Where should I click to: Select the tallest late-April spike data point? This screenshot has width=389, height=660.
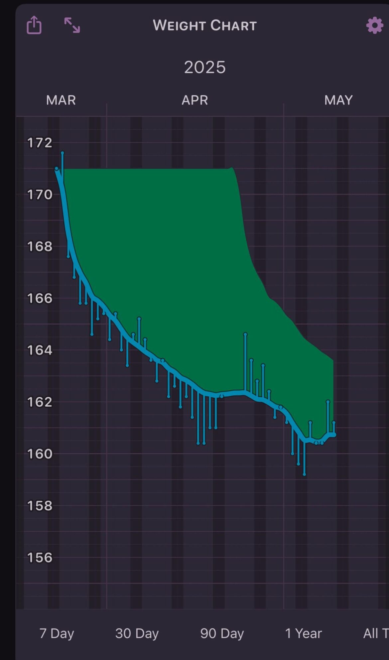click(245, 334)
